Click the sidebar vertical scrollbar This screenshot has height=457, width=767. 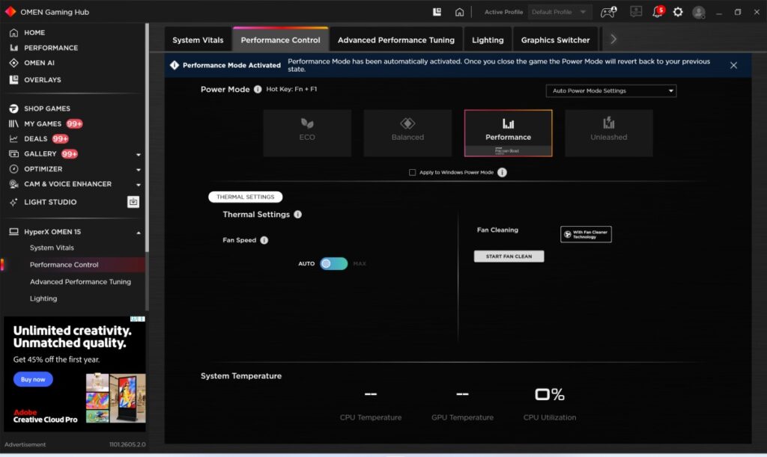[147, 138]
